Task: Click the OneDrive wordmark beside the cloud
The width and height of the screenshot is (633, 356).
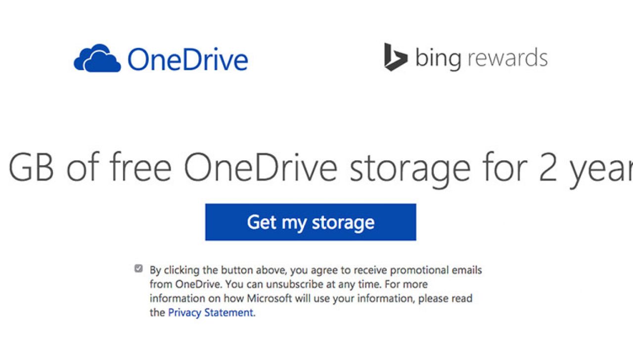Action: [187, 60]
